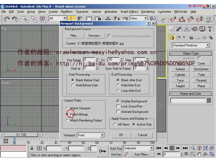Screen dimensions: 216x162
Task: Activate the Bind to Space Warp tool
Action: [x=43, y=19]
